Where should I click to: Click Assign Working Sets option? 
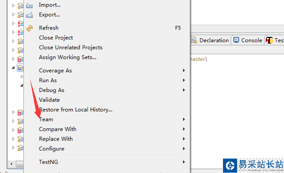pos(67,57)
